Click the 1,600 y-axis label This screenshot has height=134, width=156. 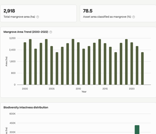point(12,61)
